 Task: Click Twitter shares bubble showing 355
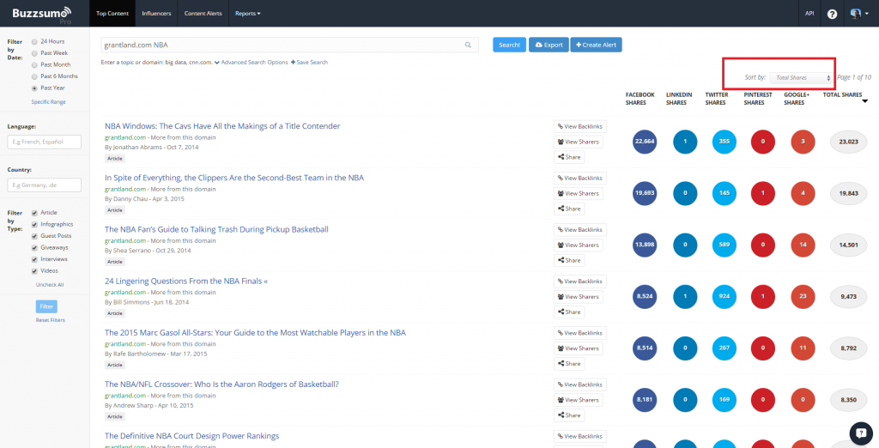[724, 142]
